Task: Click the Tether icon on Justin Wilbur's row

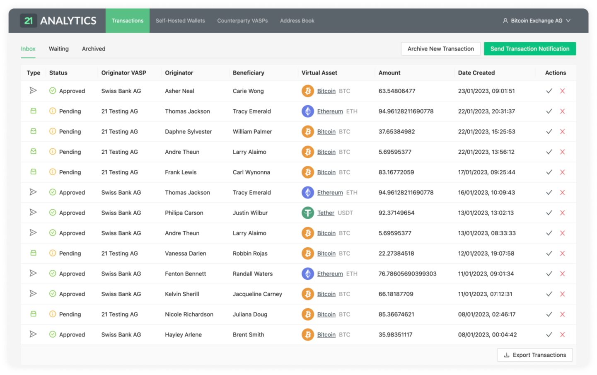Action: [x=308, y=213]
